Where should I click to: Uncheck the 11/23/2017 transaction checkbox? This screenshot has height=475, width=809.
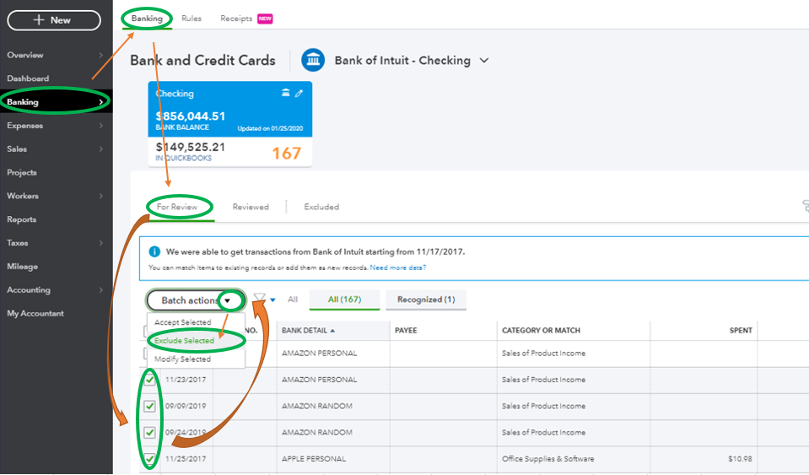click(149, 381)
